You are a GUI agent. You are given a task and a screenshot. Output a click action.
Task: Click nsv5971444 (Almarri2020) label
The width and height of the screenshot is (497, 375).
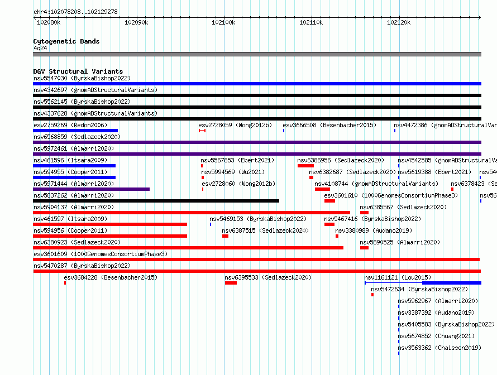74,184
